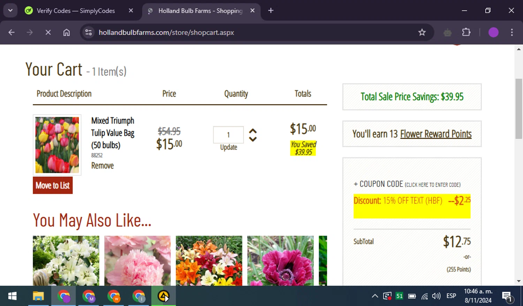The width and height of the screenshot is (523, 306).
Task: Open Chrome taskbar icon with I profile badge
Action: [139, 296]
